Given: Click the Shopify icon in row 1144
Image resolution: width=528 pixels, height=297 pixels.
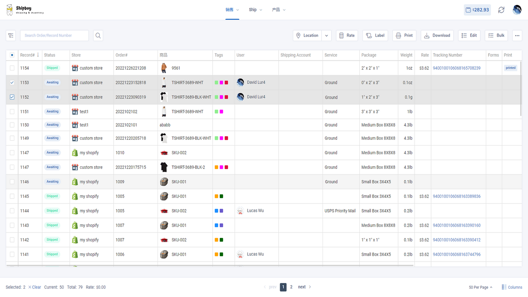Looking at the screenshot, I should pyautogui.click(x=75, y=211).
